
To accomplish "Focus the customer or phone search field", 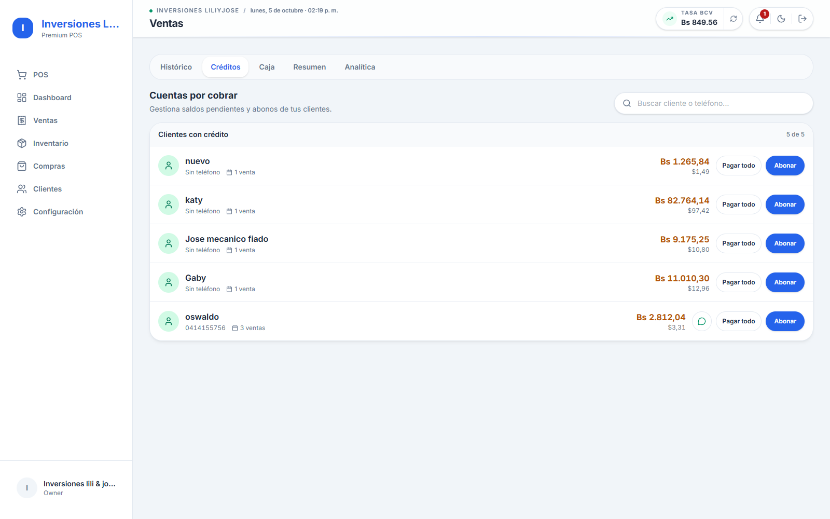I will click(714, 103).
